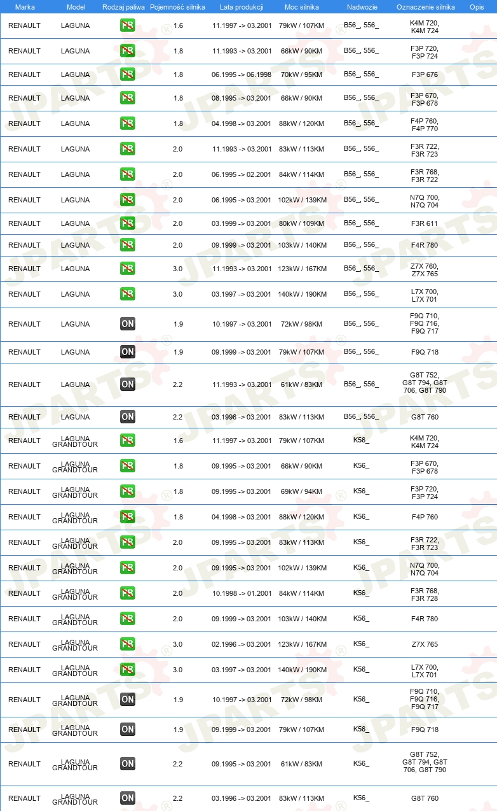This screenshot has width=497, height=811.
Task: Click the engine code 'F3R 611'
Action: pyautogui.click(x=425, y=223)
